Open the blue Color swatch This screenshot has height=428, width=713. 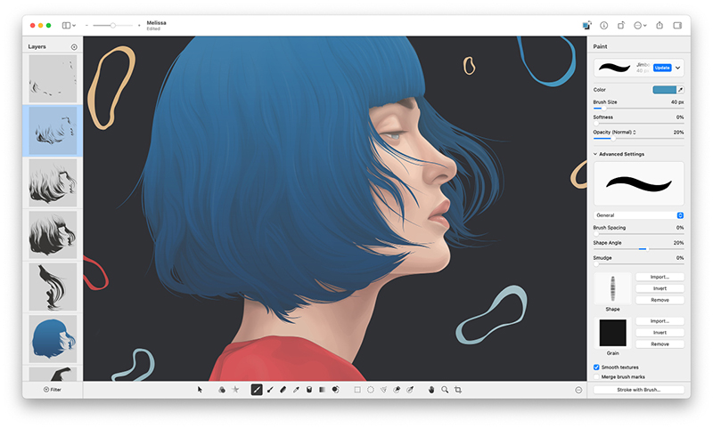pos(664,90)
